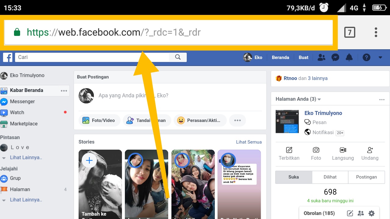Select the Postingan tab
This screenshot has height=219, width=390.
coord(366,177)
